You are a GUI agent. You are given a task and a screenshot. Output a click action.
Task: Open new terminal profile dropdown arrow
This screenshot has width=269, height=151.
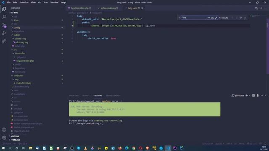[x=250, y=96]
